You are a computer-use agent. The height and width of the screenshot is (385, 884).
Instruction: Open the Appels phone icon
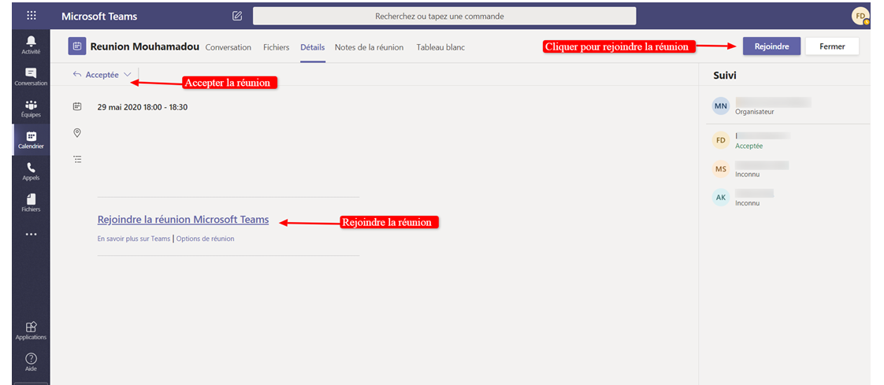click(x=32, y=171)
